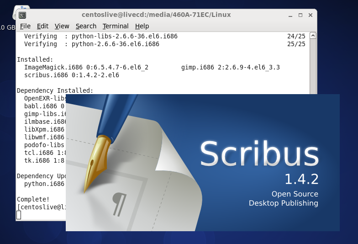The height and width of the screenshot is (244, 358).
Task: Click the terminal scrollbar up arrow
Action: [x=313, y=36]
